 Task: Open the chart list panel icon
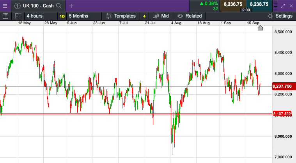click(5, 16)
